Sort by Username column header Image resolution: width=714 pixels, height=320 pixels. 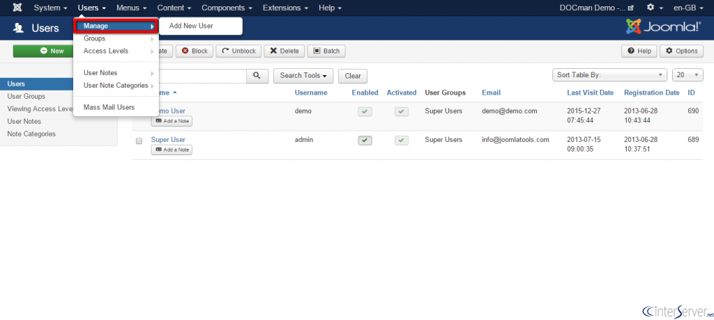pyautogui.click(x=311, y=93)
